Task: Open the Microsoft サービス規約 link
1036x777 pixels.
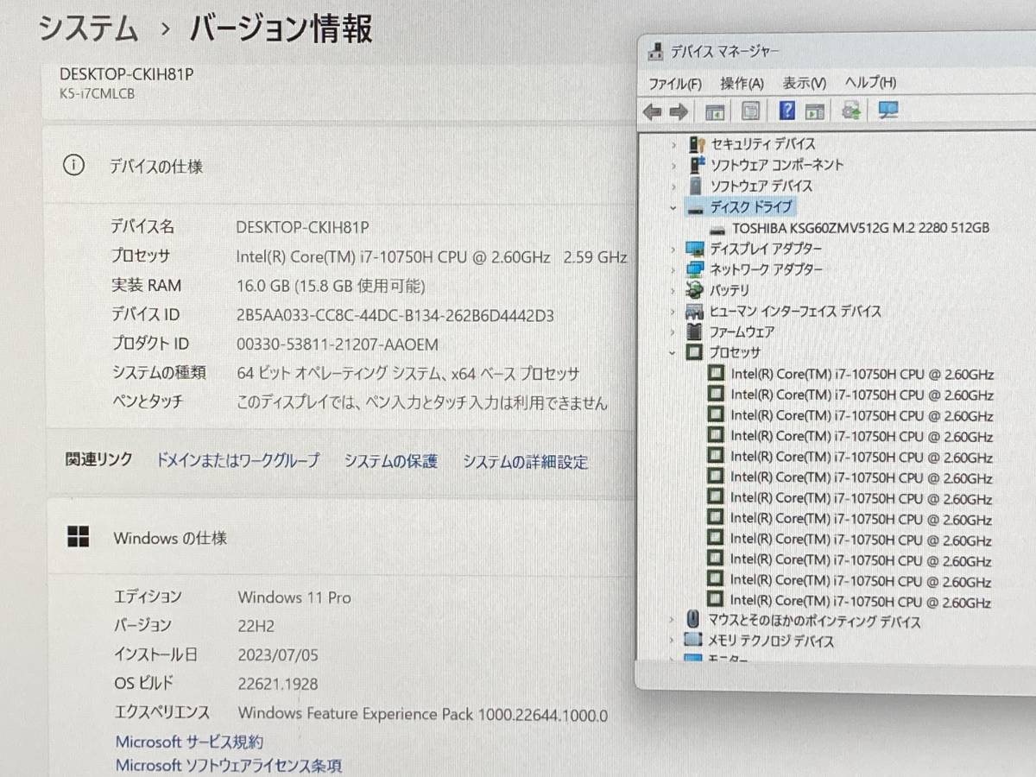Action: click(189, 742)
